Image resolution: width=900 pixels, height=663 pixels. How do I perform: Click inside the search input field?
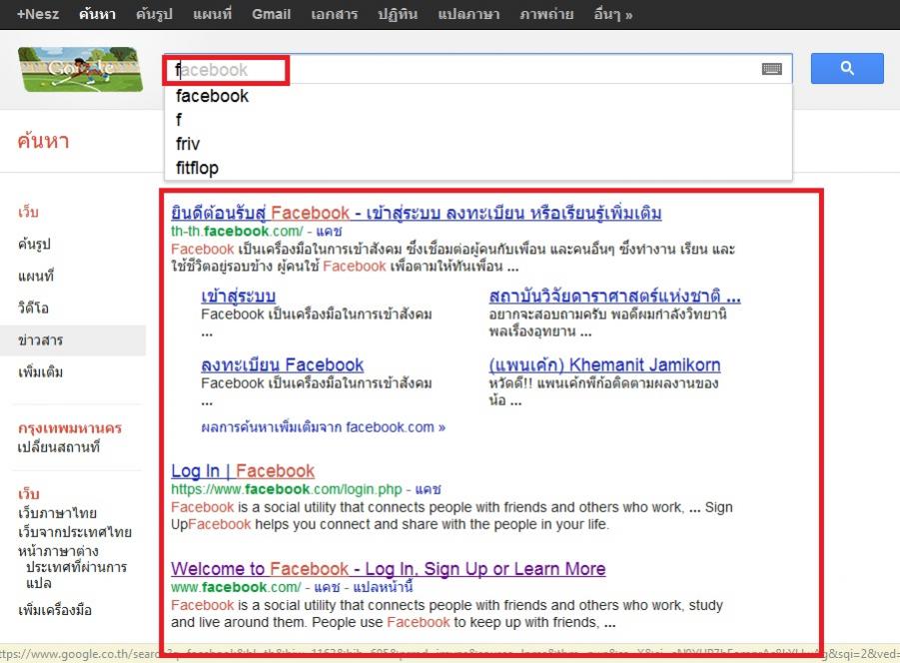point(477,70)
